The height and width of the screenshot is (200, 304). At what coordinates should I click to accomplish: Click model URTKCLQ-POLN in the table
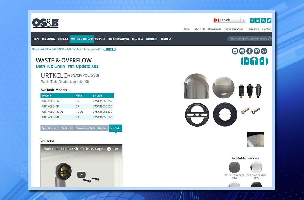coord(53,112)
